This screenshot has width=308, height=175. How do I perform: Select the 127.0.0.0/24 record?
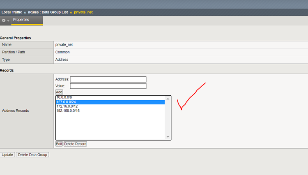pos(67,102)
